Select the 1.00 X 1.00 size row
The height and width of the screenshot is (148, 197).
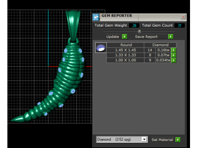125,60
